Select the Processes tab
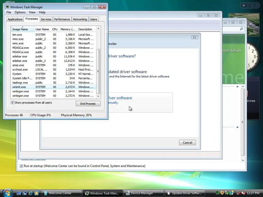This screenshot has height=197, width=263. pyautogui.click(x=32, y=19)
